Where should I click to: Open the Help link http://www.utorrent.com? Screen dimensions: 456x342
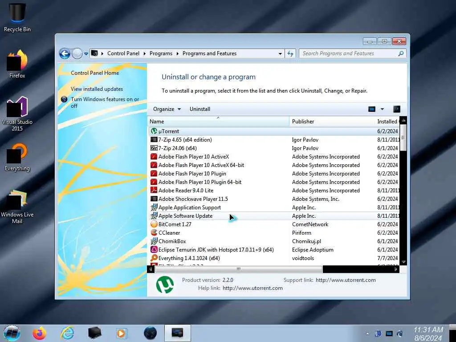click(253, 288)
